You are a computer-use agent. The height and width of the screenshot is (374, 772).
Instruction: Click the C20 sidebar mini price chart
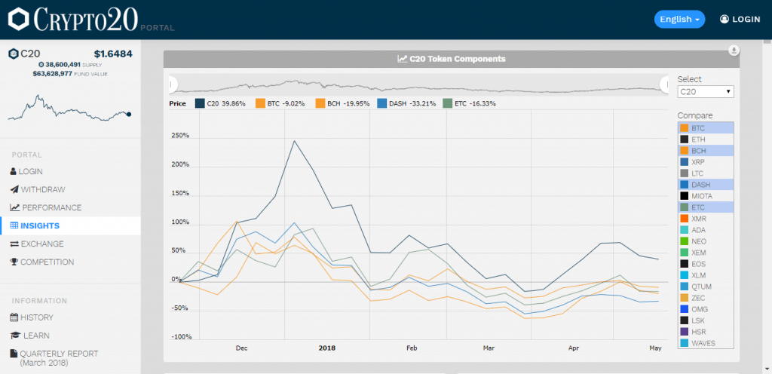[x=69, y=108]
